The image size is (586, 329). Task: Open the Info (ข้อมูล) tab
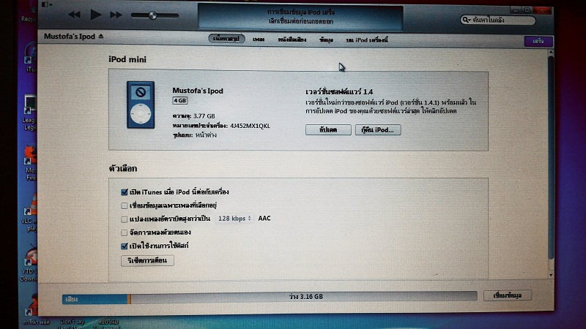[326, 40]
